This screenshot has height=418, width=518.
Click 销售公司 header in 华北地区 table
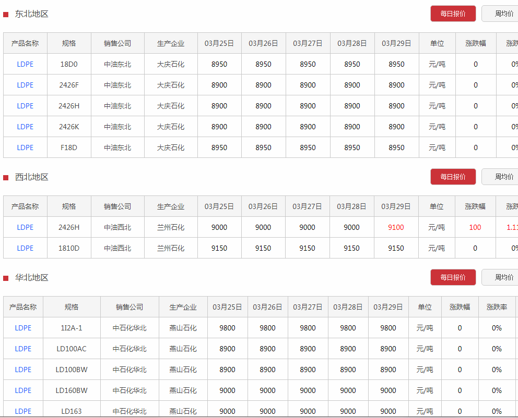[x=129, y=307]
